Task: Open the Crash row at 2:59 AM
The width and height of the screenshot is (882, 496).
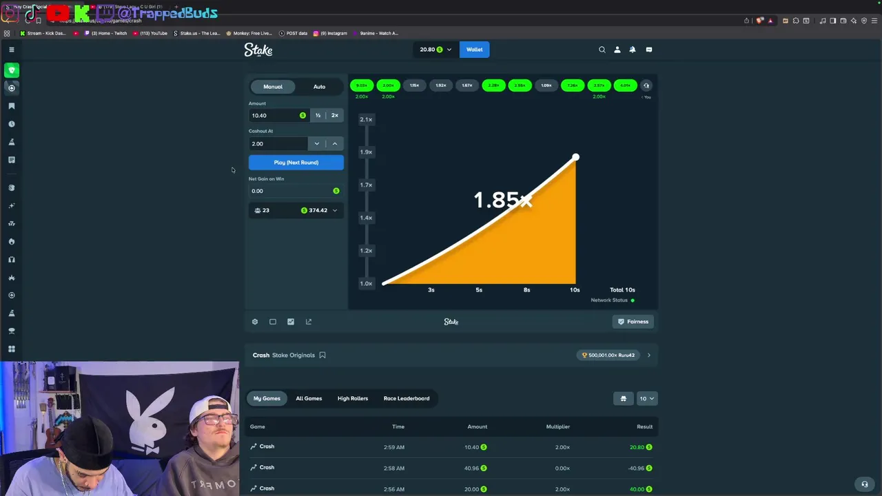Action: [x=451, y=447]
